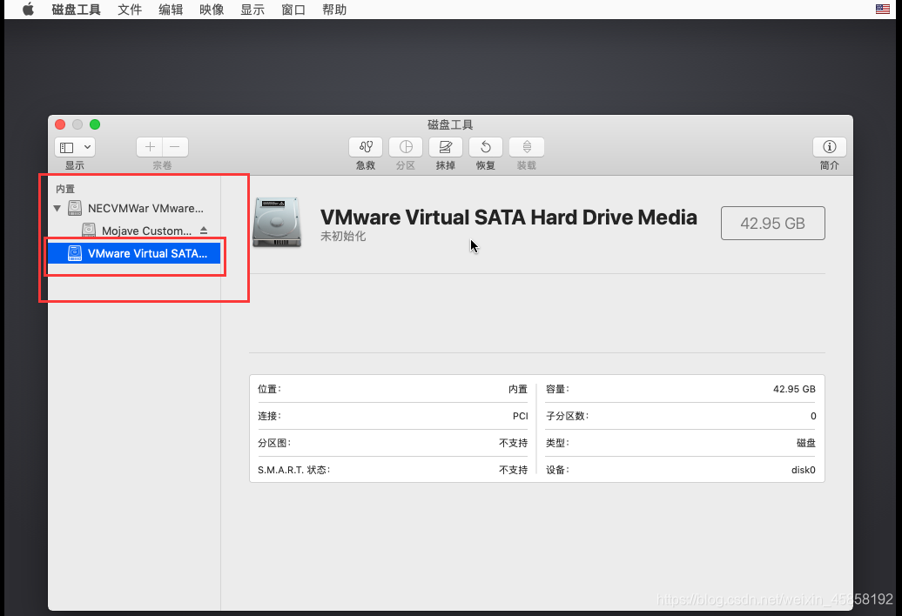Open the Apple menu
The width and height of the screenshot is (902, 616).
(28, 10)
